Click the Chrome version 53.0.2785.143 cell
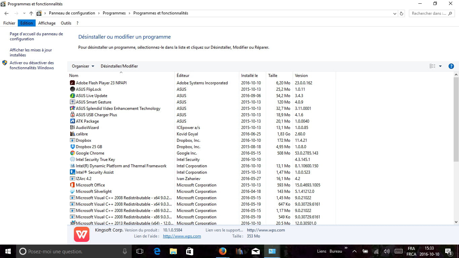 pyautogui.click(x=306, y=153)
